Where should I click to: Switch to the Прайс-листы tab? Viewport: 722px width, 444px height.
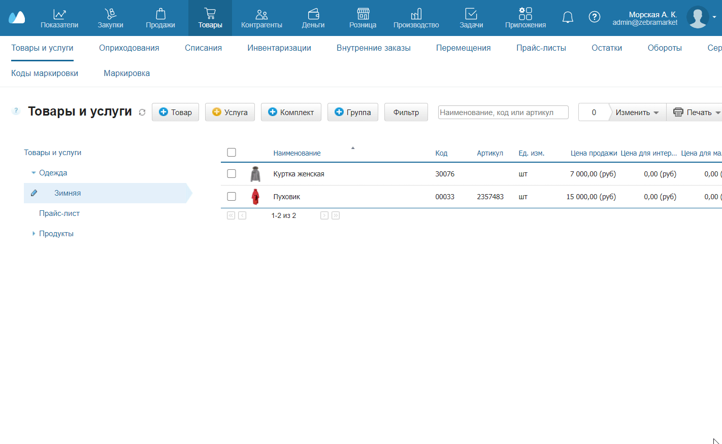click(x=541, y=48)
